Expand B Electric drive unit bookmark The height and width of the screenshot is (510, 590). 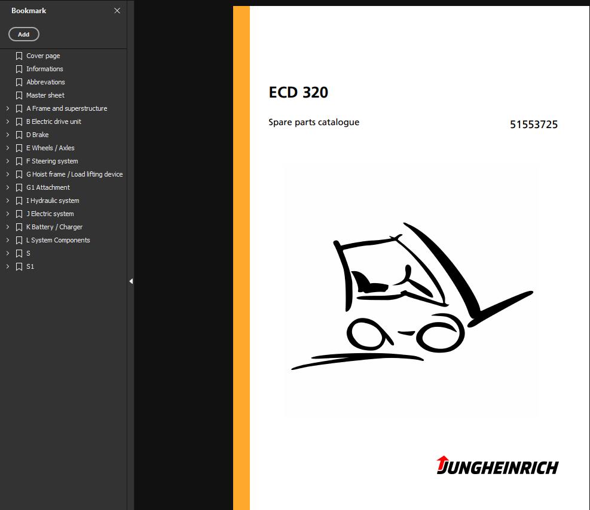[8, 122]
